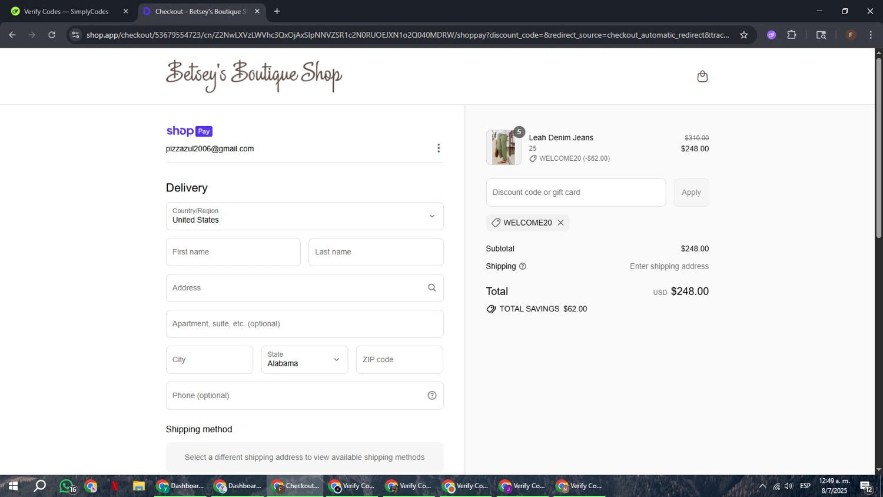The image size is (883, 497).
Task: Click the Leah Denim Jeans product thumbnail
Action: click(x=503, y=147)
